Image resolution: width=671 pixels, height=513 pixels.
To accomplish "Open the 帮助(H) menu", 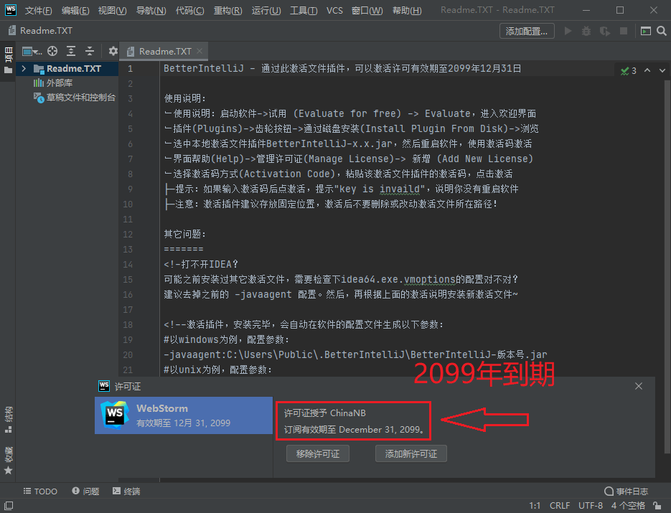I will [406, 10].
